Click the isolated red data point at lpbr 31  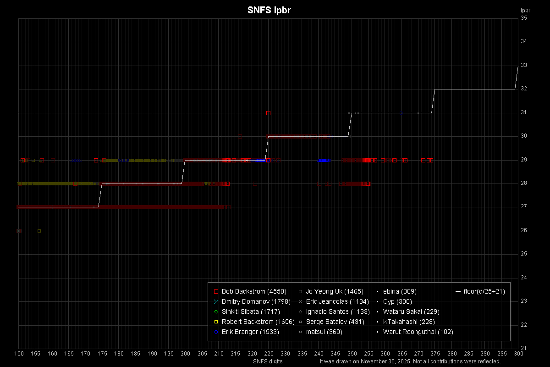268,113
